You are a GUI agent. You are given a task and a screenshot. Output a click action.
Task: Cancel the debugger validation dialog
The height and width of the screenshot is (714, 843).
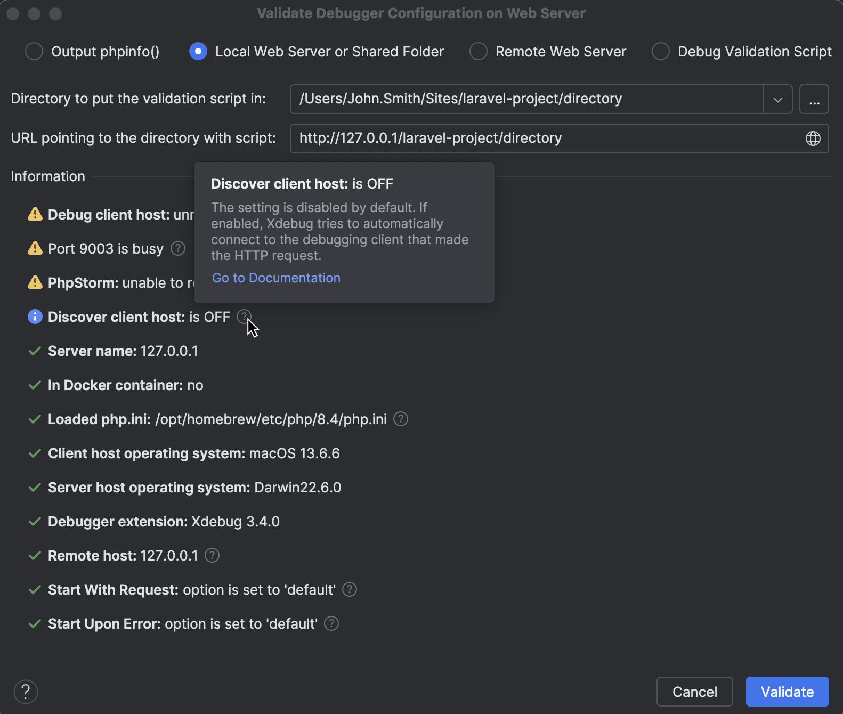[694, 692]
